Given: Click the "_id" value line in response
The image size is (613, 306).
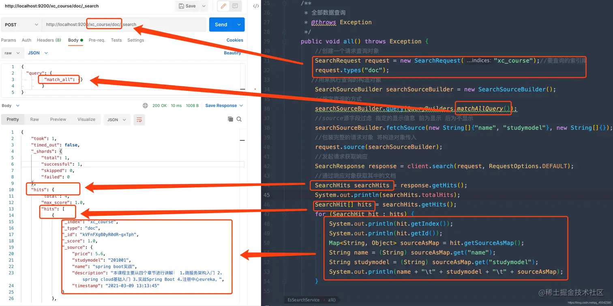Looking at the screenshot, I should pos(100,235).
